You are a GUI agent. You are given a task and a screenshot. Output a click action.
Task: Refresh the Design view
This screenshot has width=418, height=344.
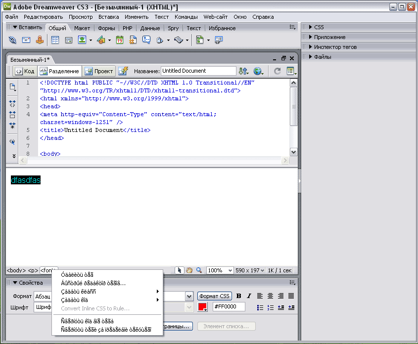[277, 71]
